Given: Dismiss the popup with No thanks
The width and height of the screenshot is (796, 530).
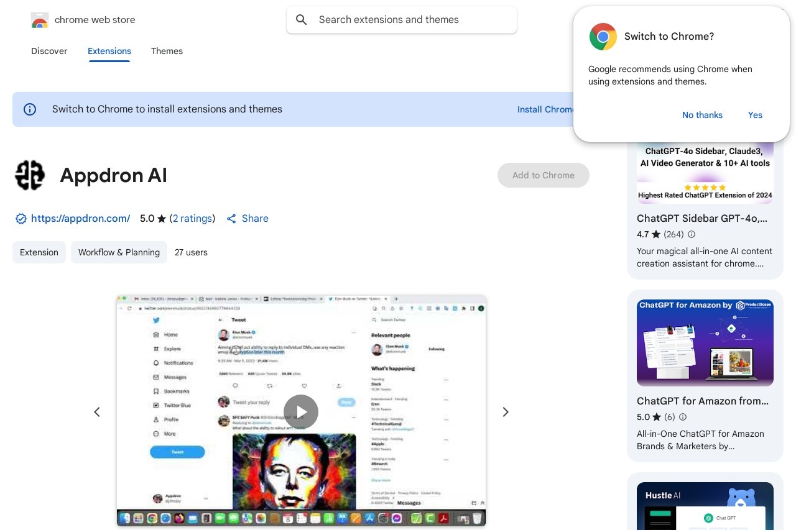Looking at the screenshot, I should tap(702, 115).
